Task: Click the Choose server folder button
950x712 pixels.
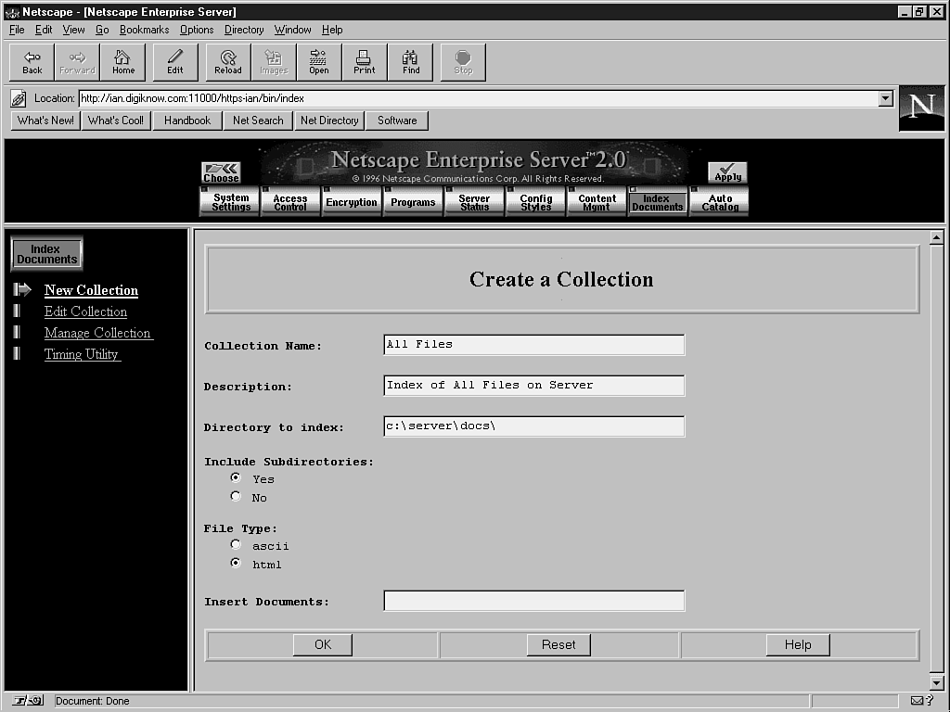Action: (221, 172)
